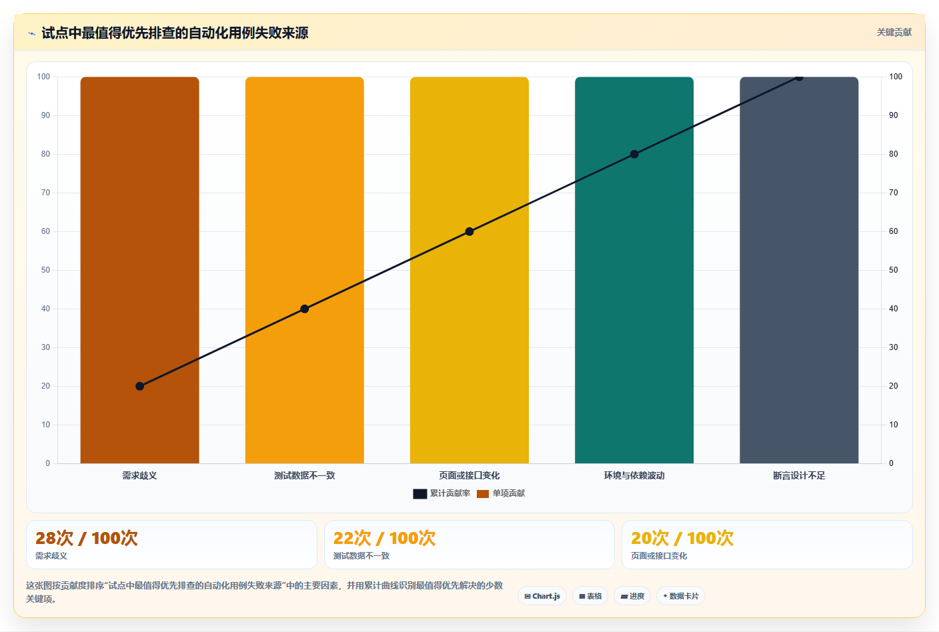
Task: Click the cumulative line point at 60
Action: click(x=469, y=231)
